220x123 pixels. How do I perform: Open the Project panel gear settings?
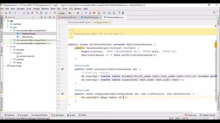coord(50,17)
